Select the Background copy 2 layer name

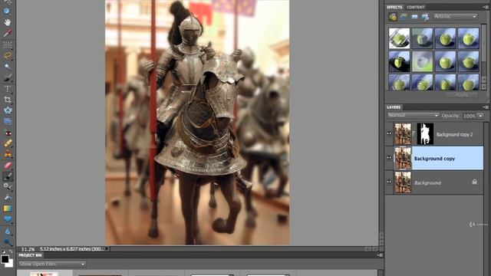454,134
